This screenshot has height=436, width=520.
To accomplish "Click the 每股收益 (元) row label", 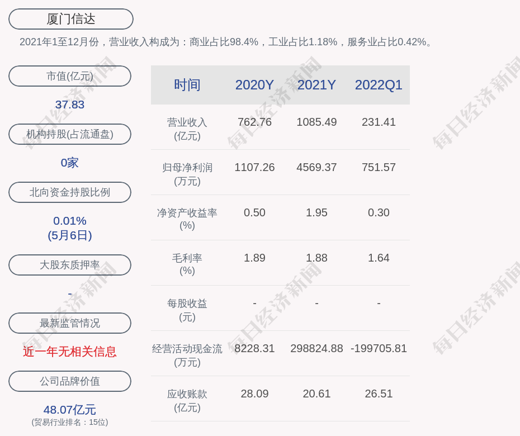I will coord(187,310).
